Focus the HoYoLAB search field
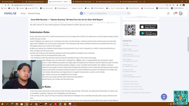 (107, 13)
